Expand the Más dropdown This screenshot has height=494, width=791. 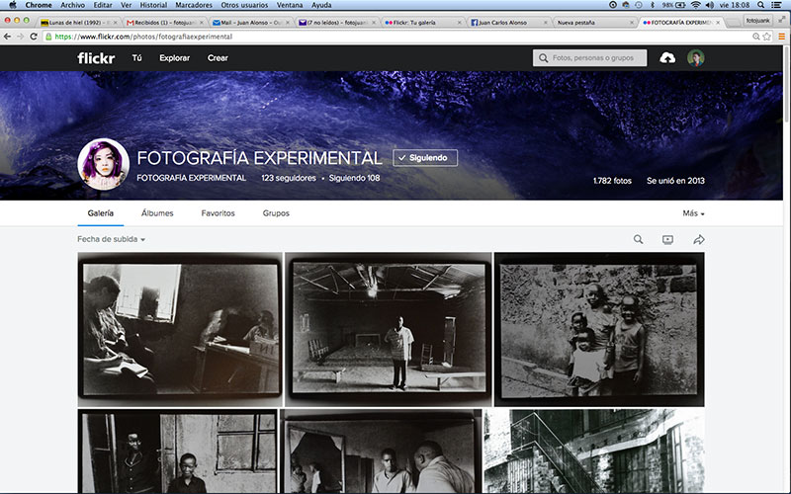tap(693, 213)
